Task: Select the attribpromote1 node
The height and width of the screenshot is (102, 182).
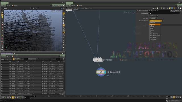Action: point(101,72)
